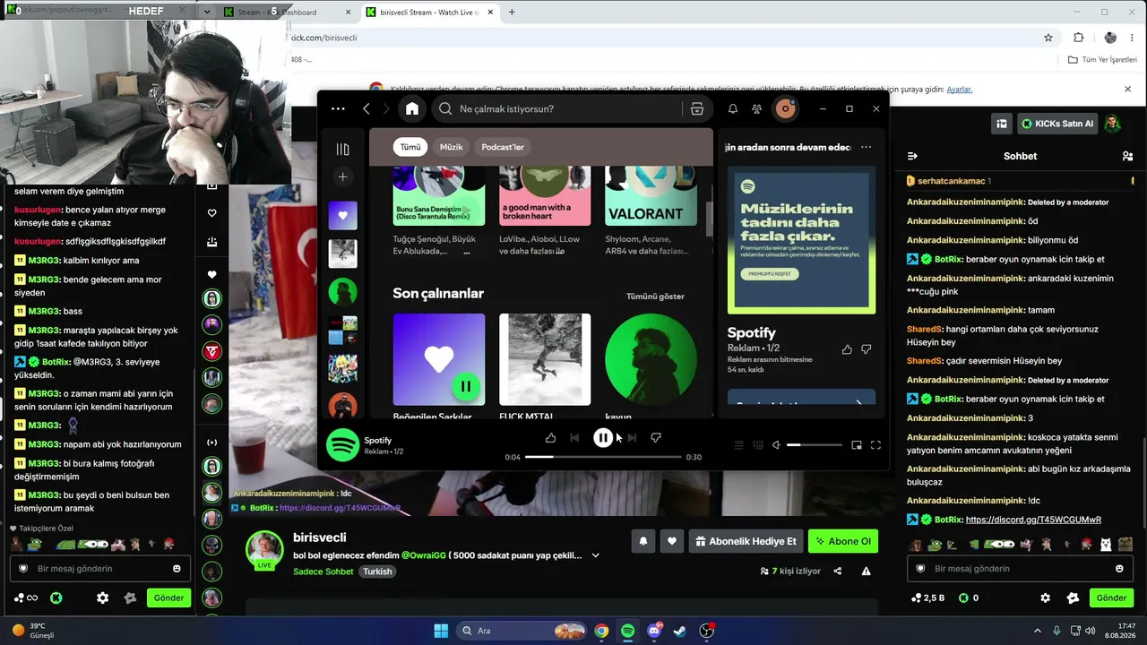Mute Spotify using the speaker icon
Screen dimensions: 1147x645
coord(777,445)
